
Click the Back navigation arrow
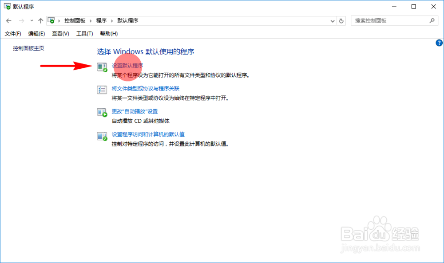click(x=9, y=21)
